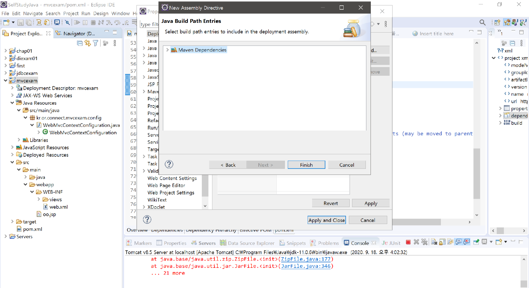Click the search magnifier icon in toolbar
Image resolution: width=529 pixels, height=288 pixels.
482,23
